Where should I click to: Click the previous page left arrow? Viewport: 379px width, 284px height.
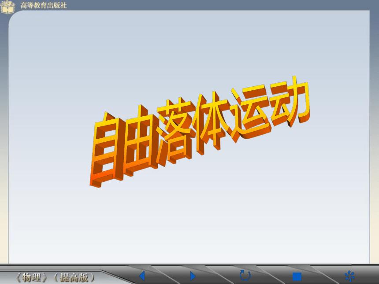(142, 276)
